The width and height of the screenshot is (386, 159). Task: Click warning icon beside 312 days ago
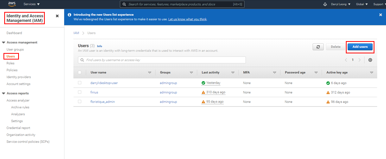[x=328, y=92]
